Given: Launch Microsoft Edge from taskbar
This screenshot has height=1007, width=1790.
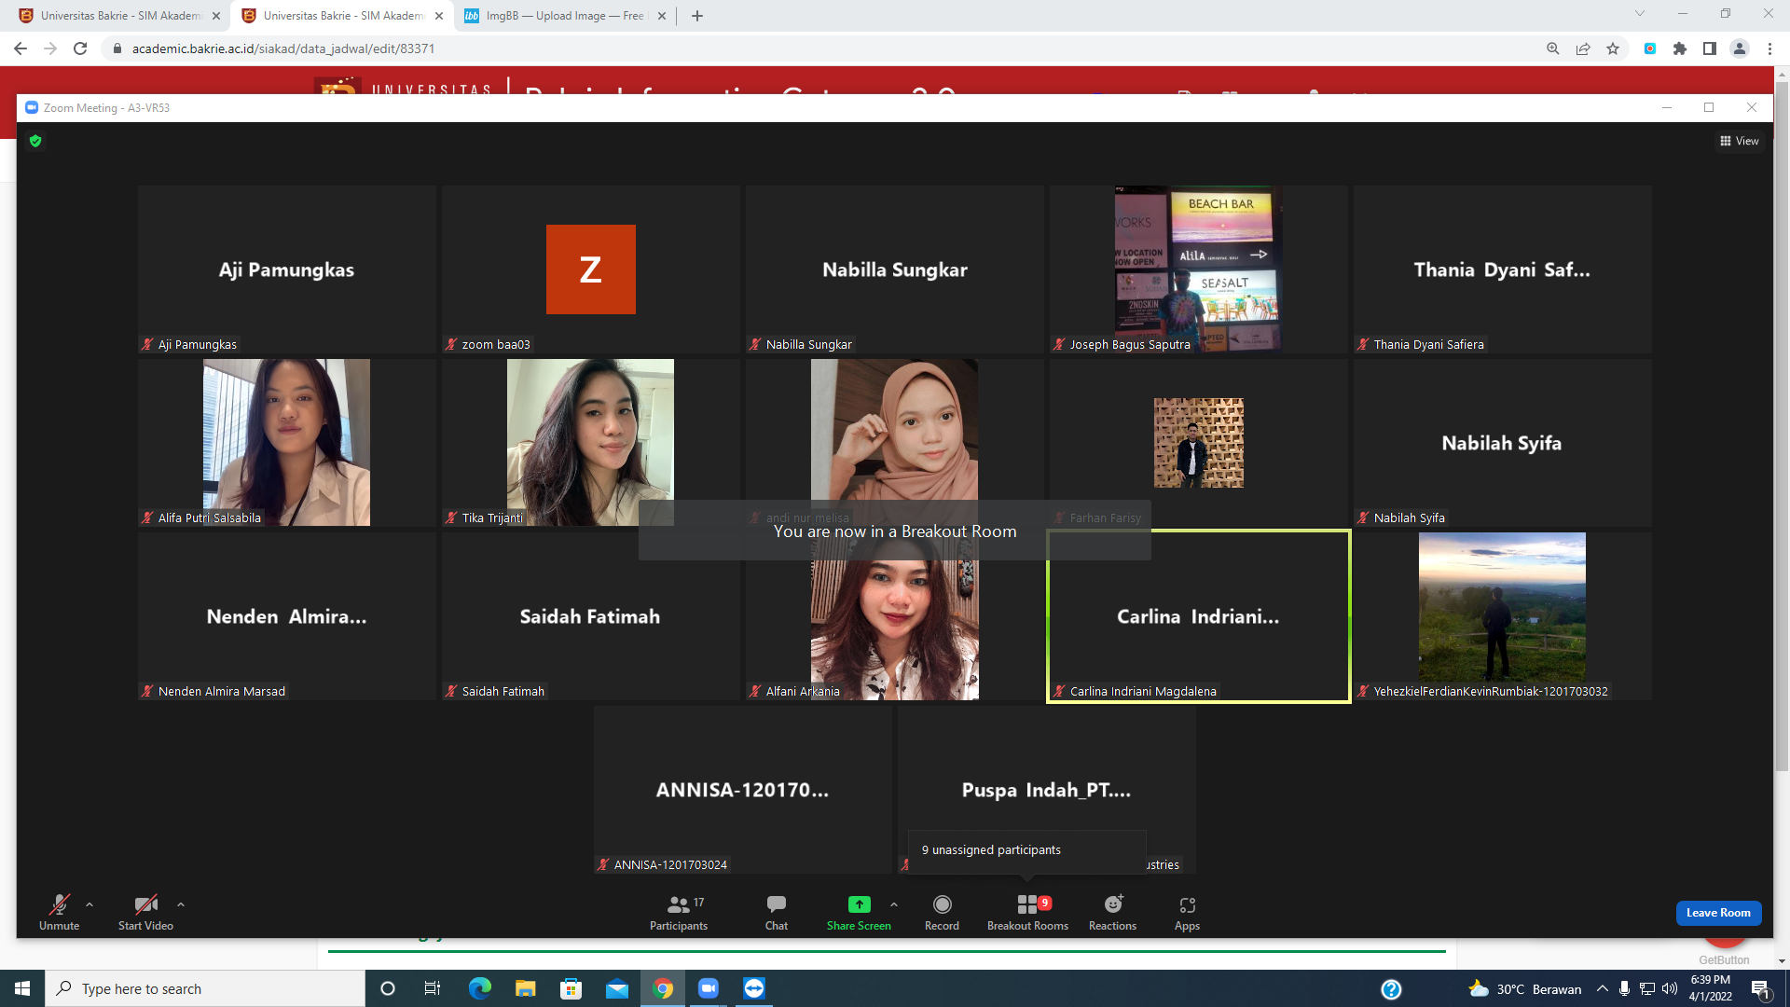Looking at the screenshot, I should coord(479,988).
